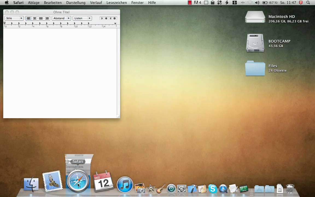Expand the Listen dropdown
The height and width of the screenshot is (197, 315).
82,18
